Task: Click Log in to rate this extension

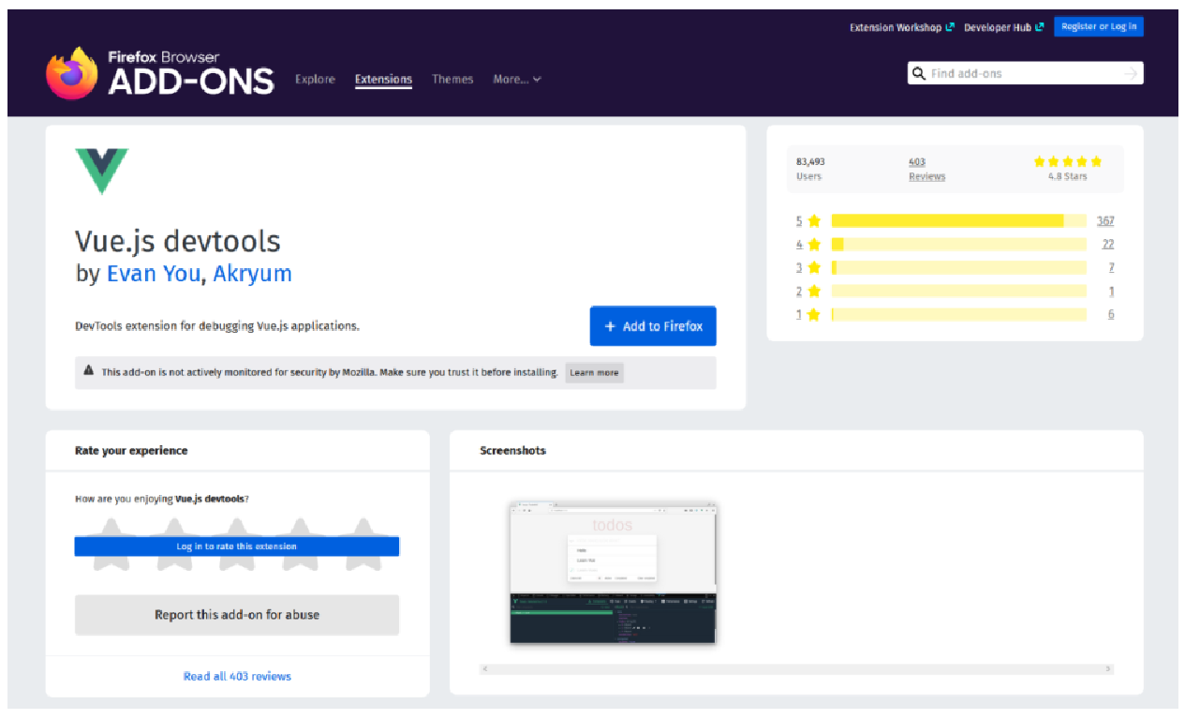Action: pyautogui.click(x=237, y=547)
